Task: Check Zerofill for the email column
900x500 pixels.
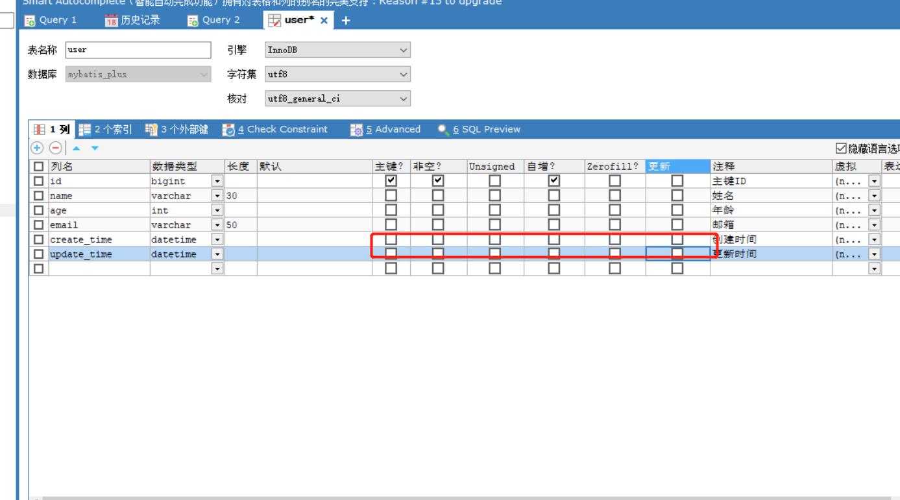Action: [614, 225]
